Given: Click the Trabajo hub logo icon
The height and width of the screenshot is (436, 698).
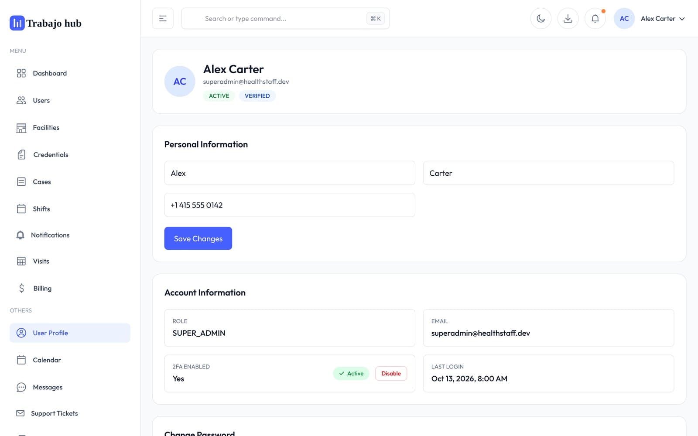Looking at the screenshot, I should click(17, 23).
